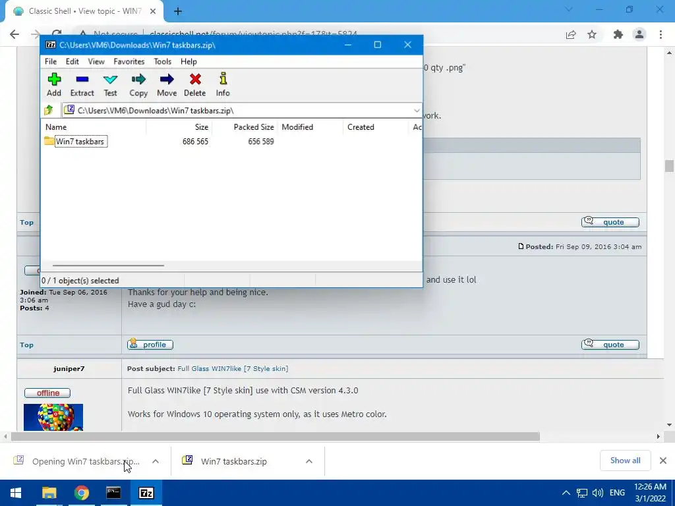
Task: Open the profile button in forum post
Action: click(150, 344)
